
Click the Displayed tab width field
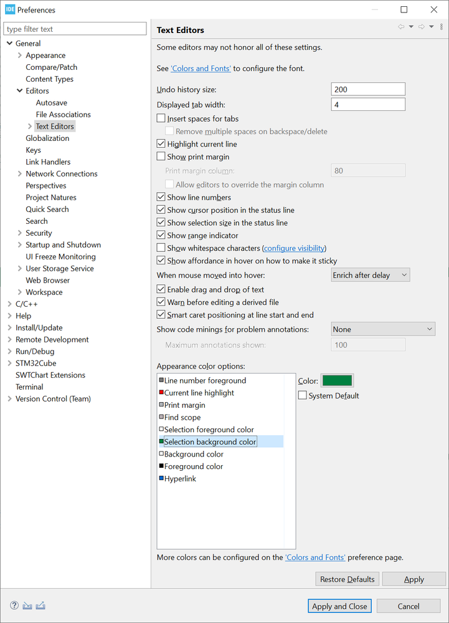(x=368, y=105)
